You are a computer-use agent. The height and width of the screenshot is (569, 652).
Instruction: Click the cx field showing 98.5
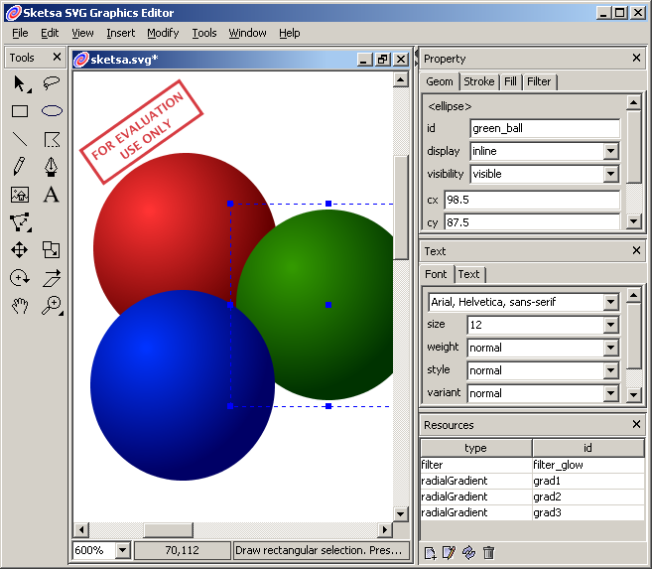(x=532, y=200)
